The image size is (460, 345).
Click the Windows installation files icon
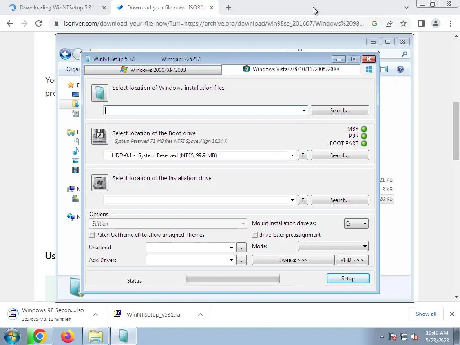point(100,93)
